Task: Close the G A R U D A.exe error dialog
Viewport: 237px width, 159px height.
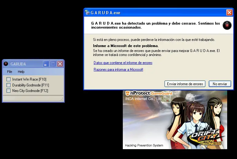Action: [229, 12]
